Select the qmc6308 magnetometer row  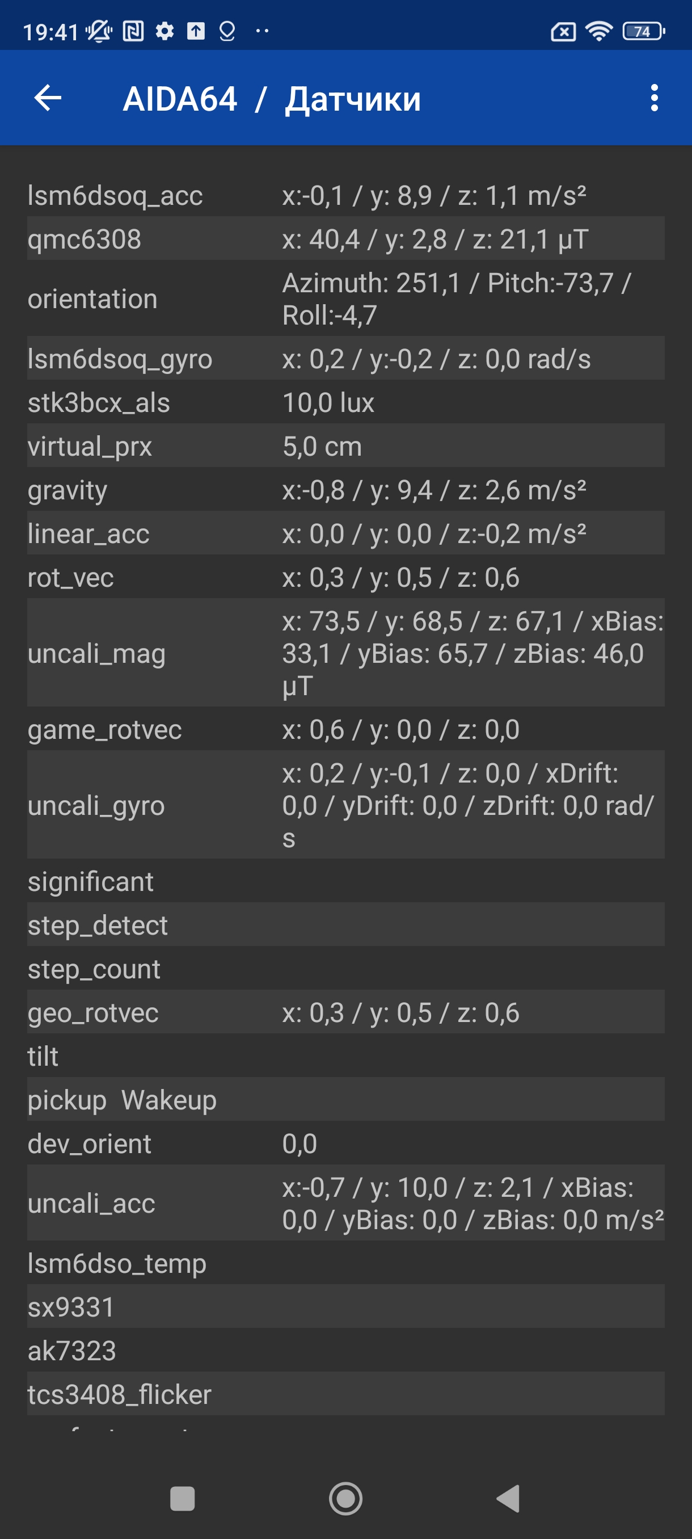tap(345, 239)
